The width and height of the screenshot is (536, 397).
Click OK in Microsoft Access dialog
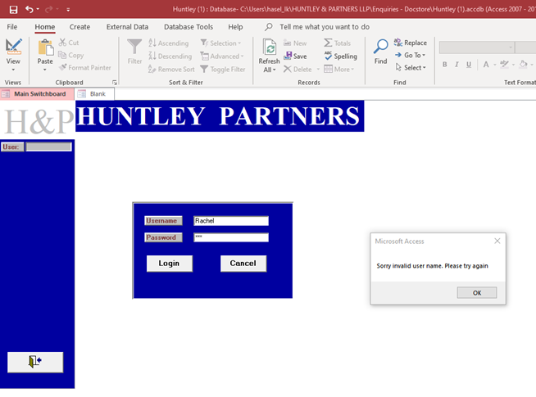[477, 292]
